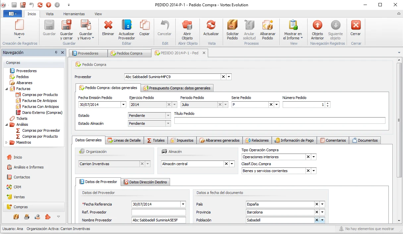Click the Cerrar ribbon icon
The width and height of the screenshot is (403, 234).
pyautogui.click(x=356, y=25)
